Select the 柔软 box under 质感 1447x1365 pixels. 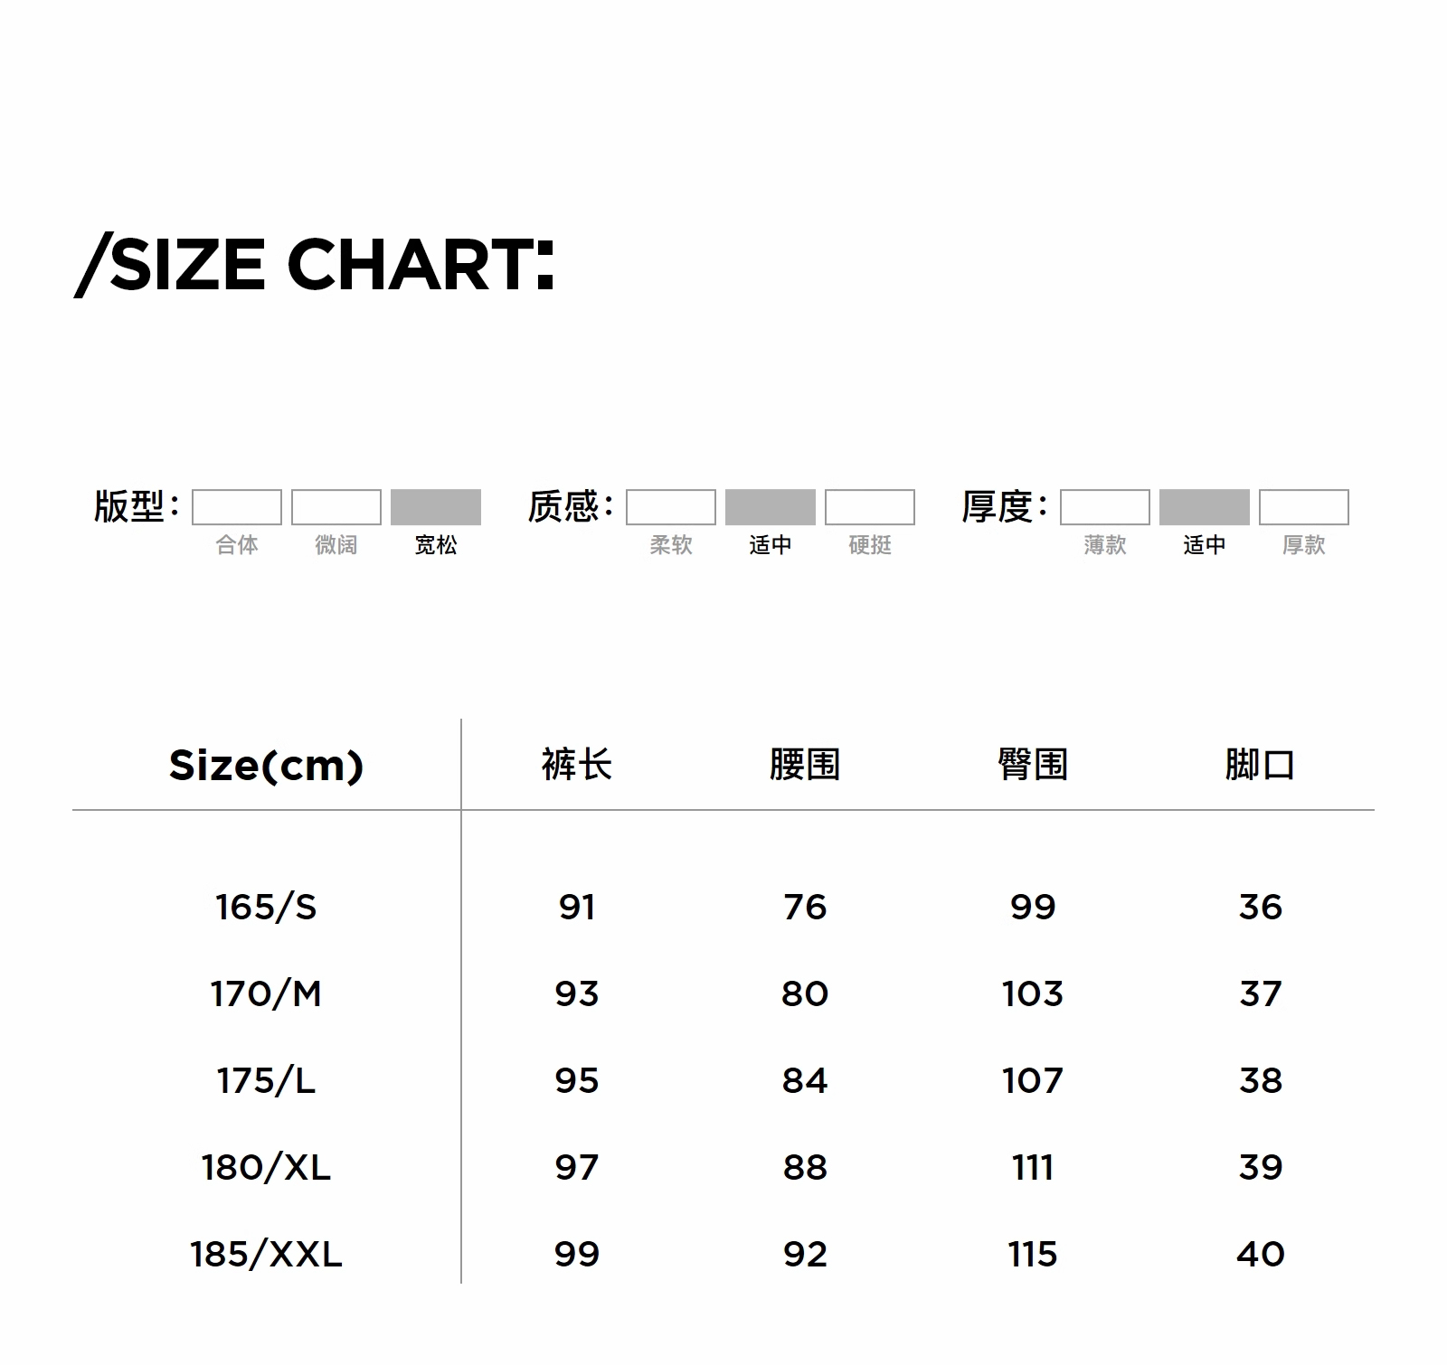point(671,507)
